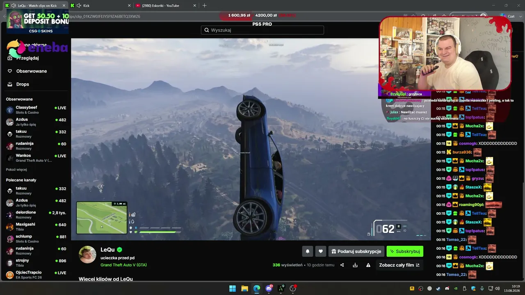Click the 336 wyświetleń view count
The width and height of the screenshot is (525, 295).
(x=288, y=265)
